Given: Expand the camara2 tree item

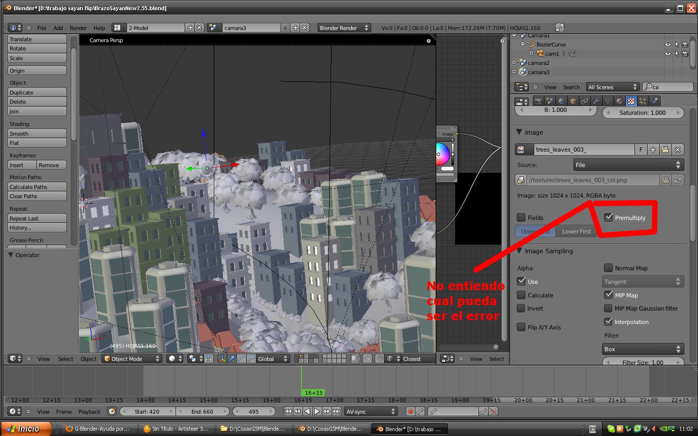Looking at the screenshot, I should [514, 62].
